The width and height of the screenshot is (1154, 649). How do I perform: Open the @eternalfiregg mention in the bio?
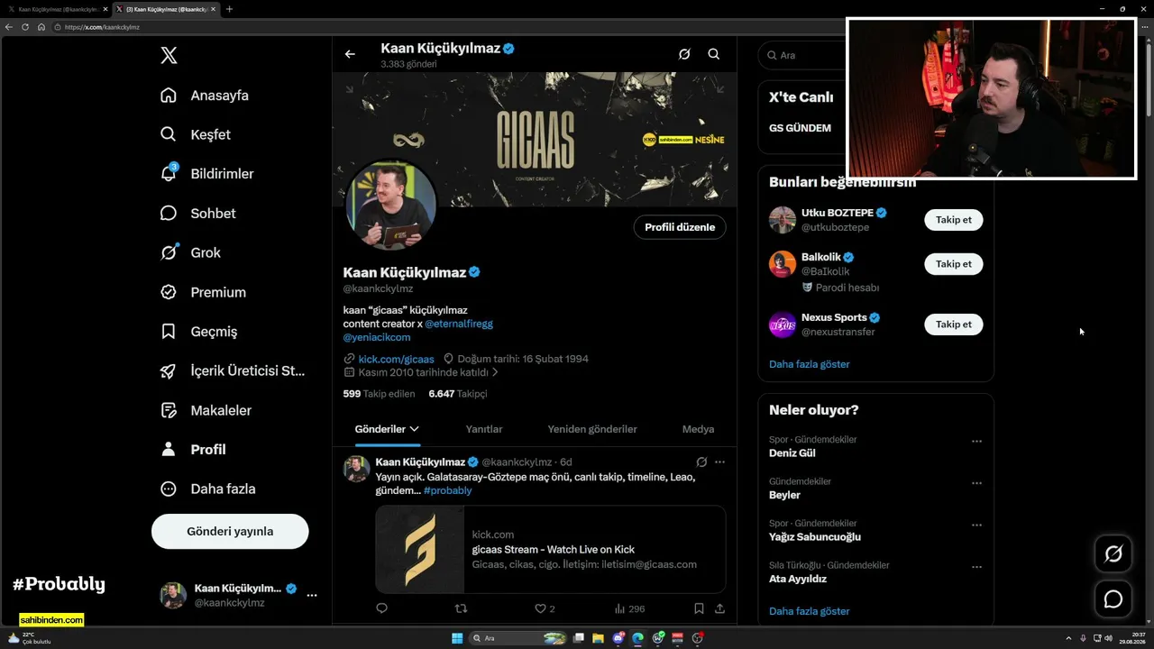(x=459, y=324)
